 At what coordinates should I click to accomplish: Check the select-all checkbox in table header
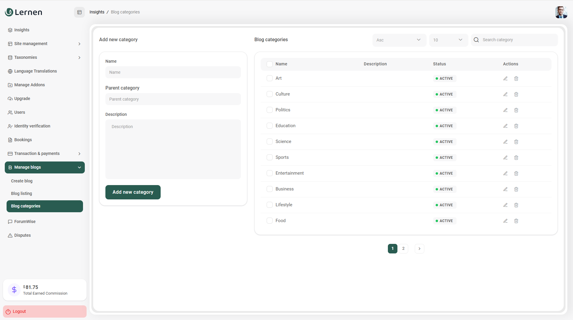coord(269,64)
